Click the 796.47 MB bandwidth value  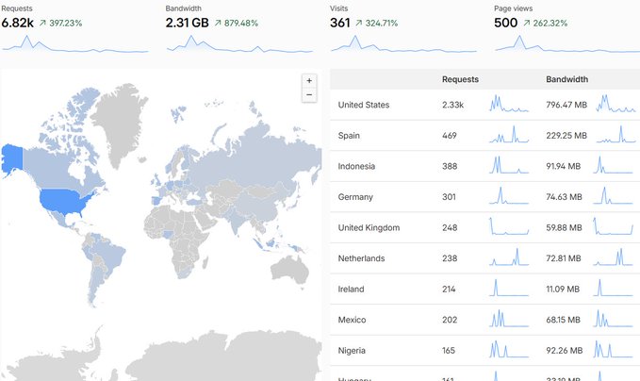[566, 105]
